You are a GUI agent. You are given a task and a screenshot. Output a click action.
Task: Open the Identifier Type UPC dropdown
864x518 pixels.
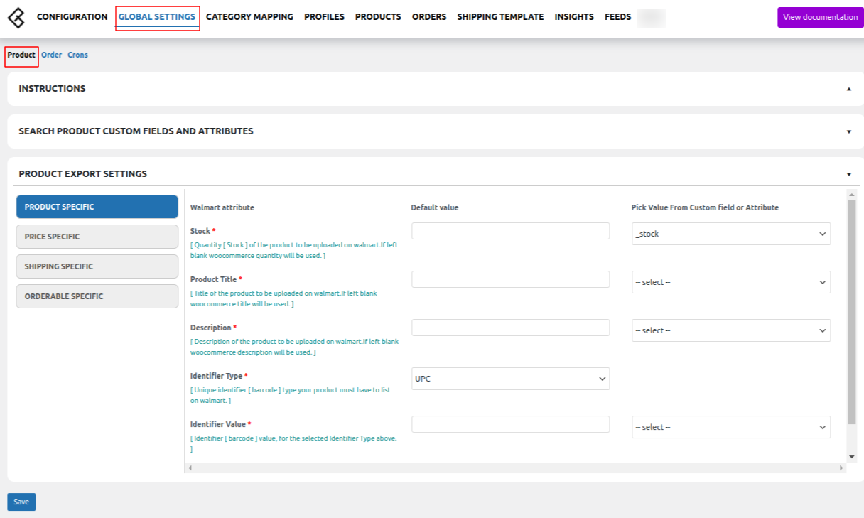pyautogui.click(x=510, y=379)
